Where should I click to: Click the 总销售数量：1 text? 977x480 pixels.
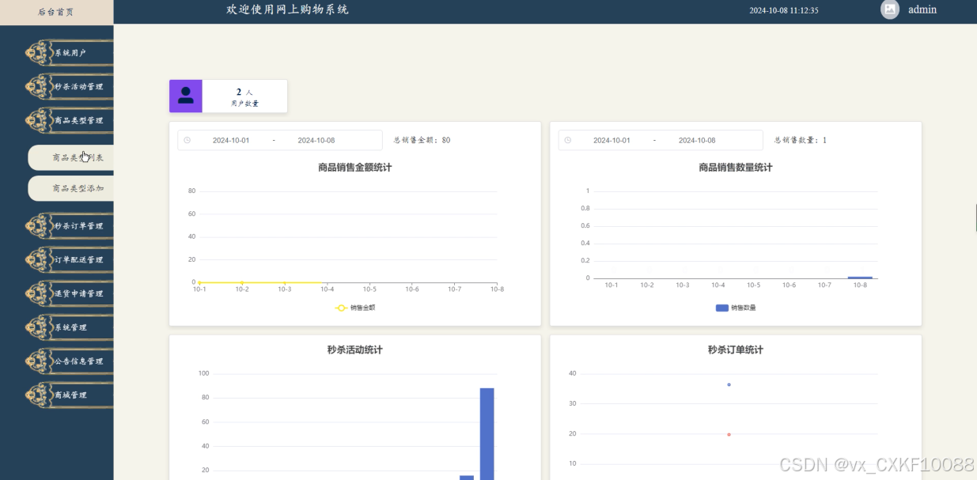(x=801, y=141)
